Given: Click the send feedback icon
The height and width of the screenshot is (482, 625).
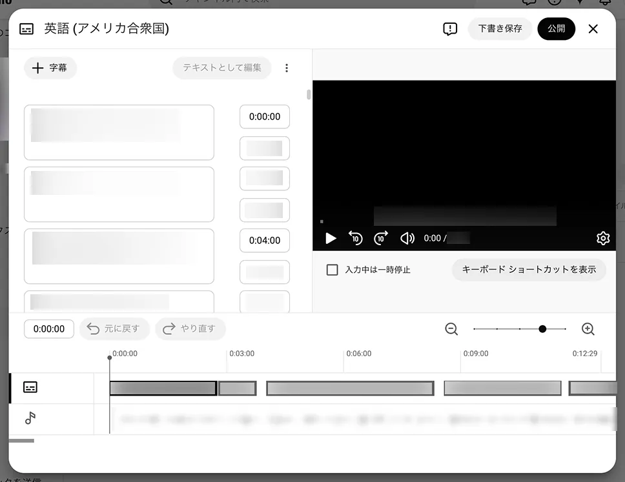Looking at the screenshot, I should (x=450, y=28).
